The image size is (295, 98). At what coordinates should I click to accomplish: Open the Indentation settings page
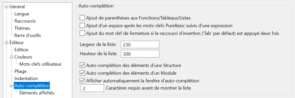[26, 78]
